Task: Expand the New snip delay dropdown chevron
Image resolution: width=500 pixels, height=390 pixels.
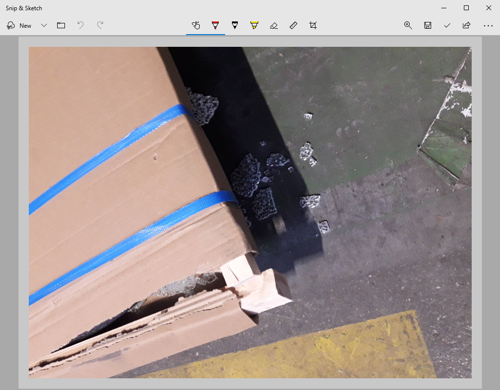Action: (44, 25)
